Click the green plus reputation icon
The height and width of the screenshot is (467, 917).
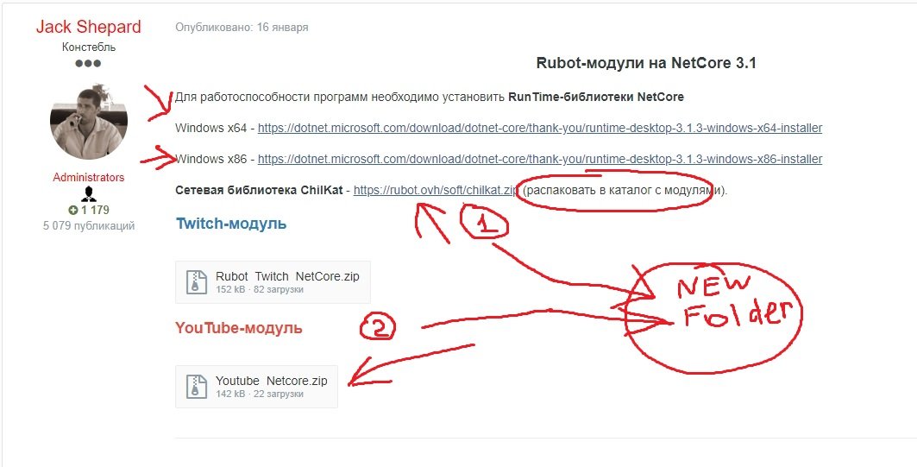pyautogui.click(x=73, y=210)
